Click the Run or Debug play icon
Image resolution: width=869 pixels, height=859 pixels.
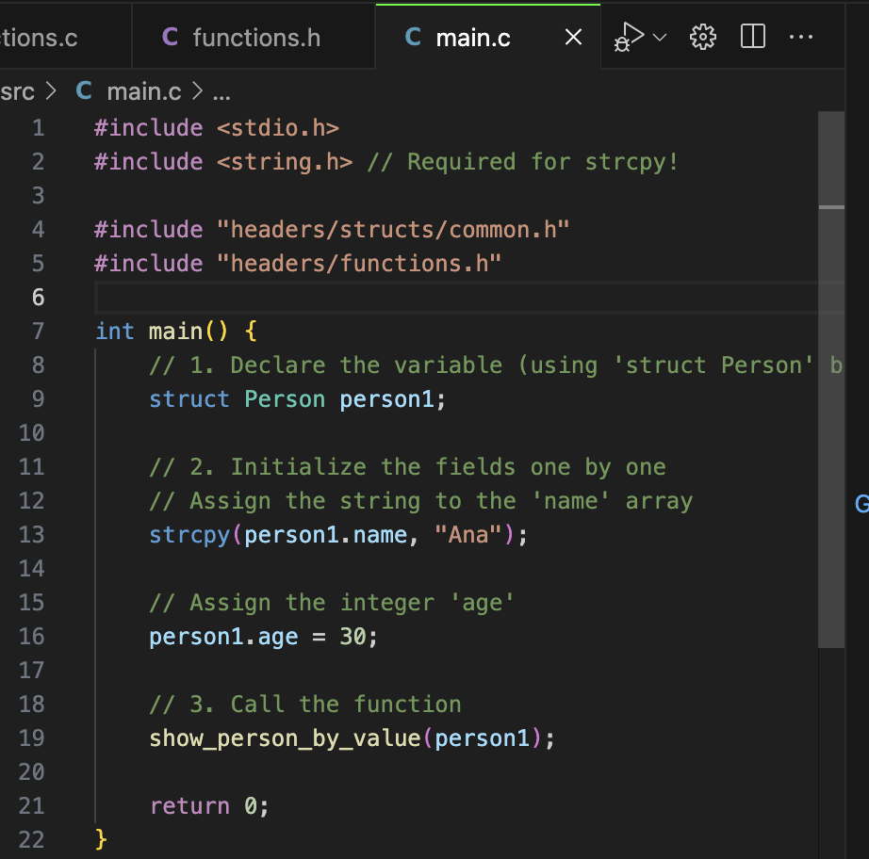pyautogui.click(x=630, y=38)
